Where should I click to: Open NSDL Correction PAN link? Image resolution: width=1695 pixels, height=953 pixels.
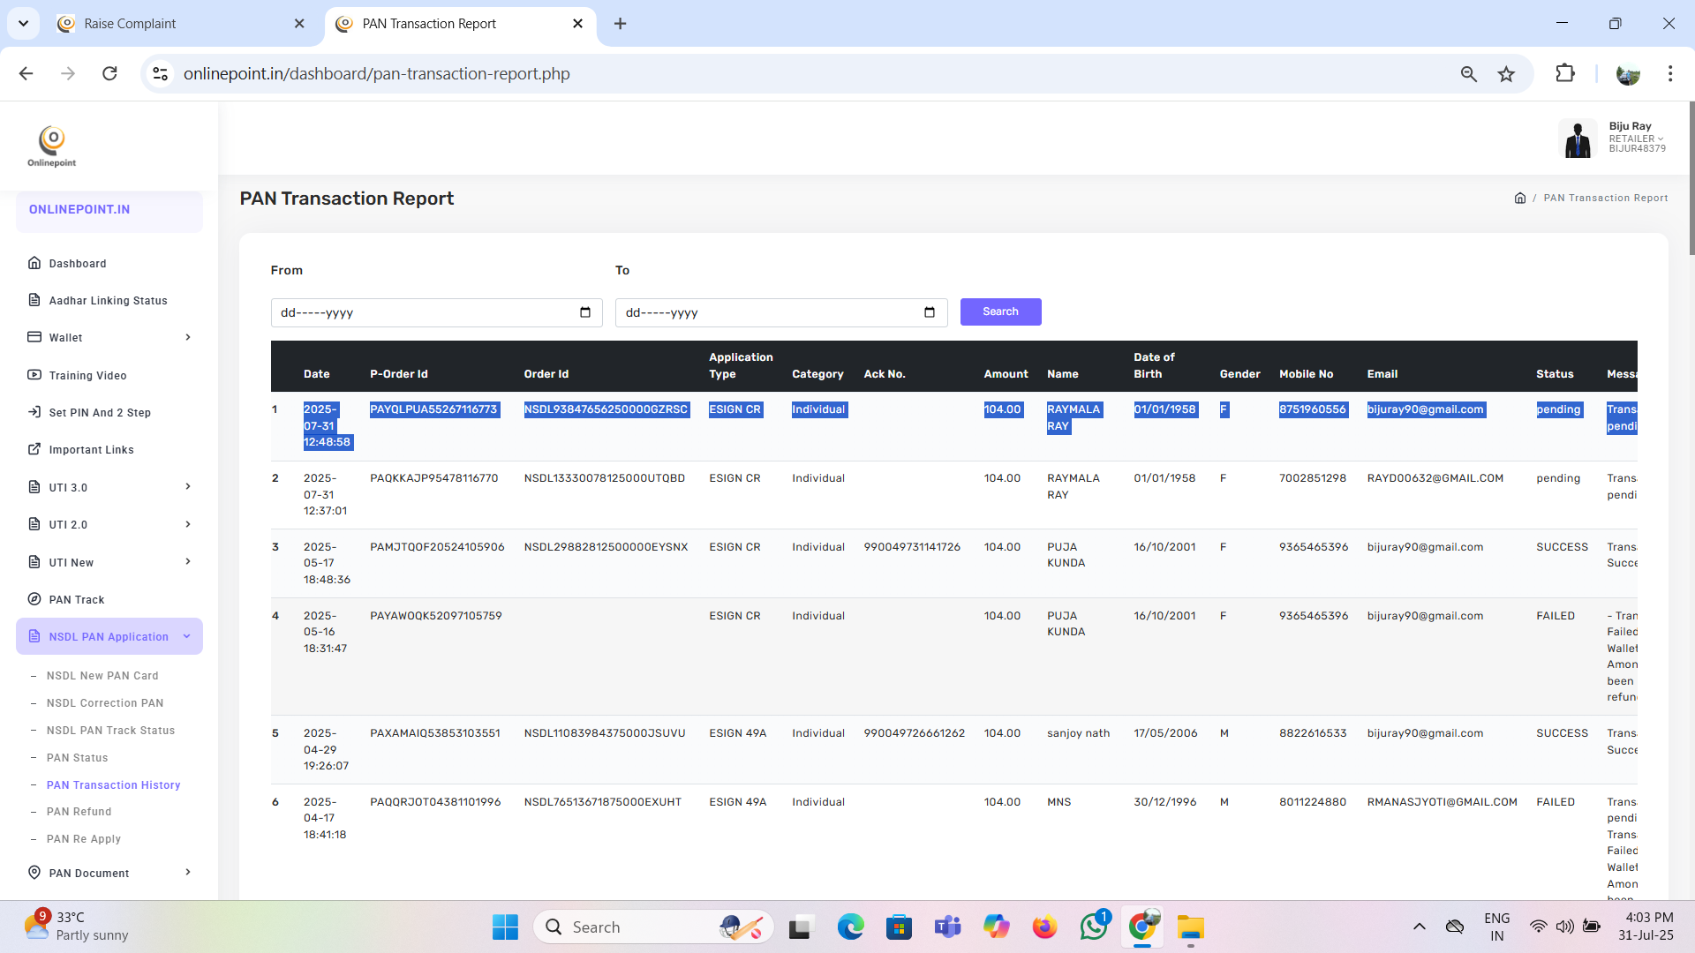(x=104, y=703)
